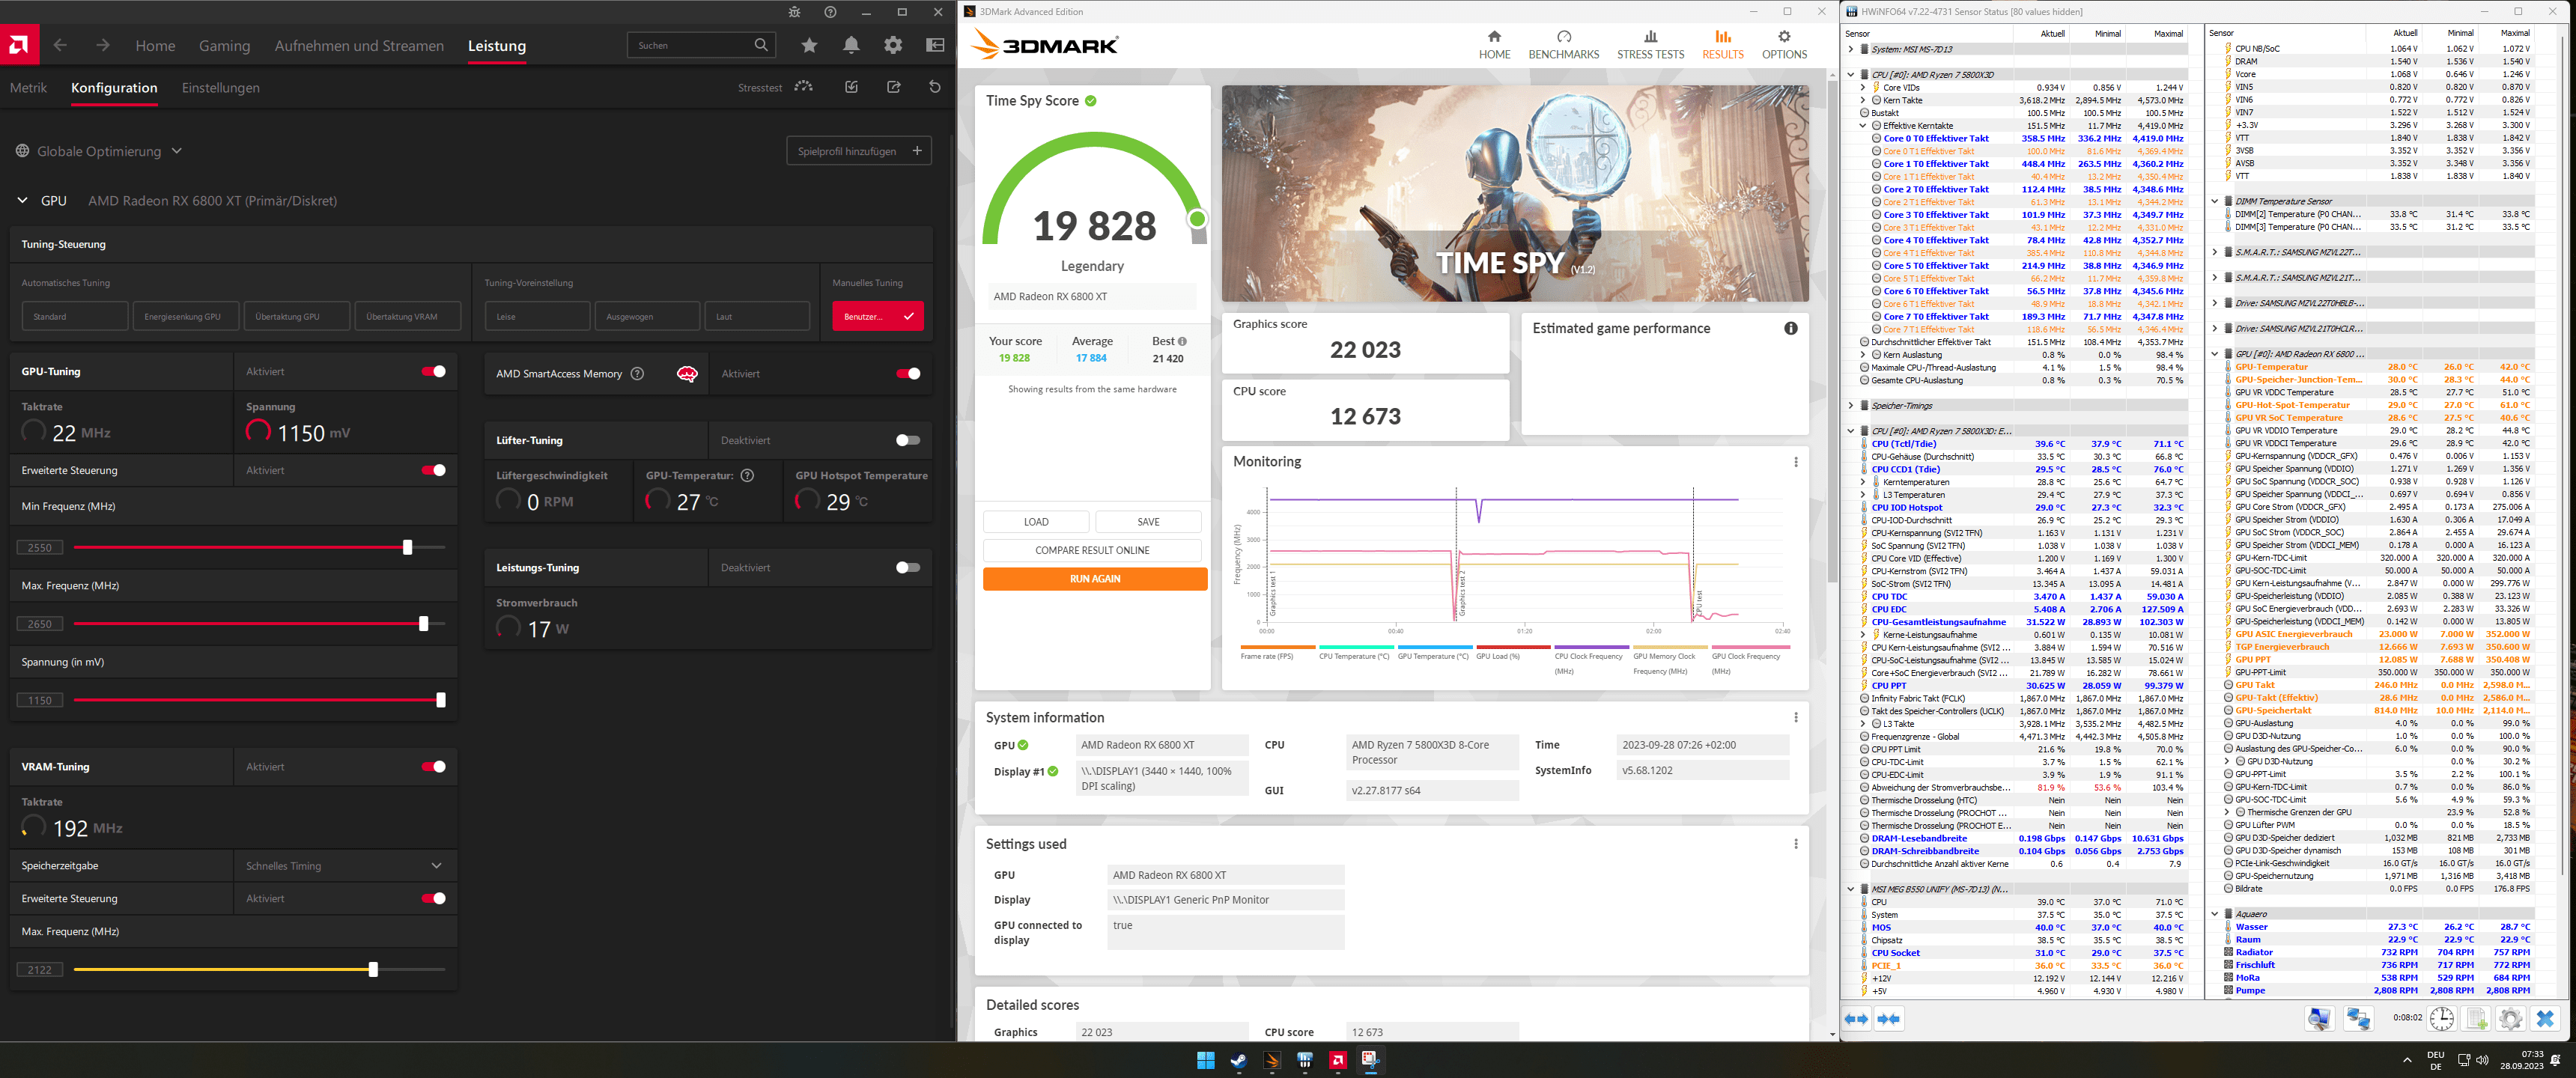This screenshot has height=1078, width=2576.
Task: Switch to the Metrik sub-tab
Action: pyautogui.click(x=28, y=88)
